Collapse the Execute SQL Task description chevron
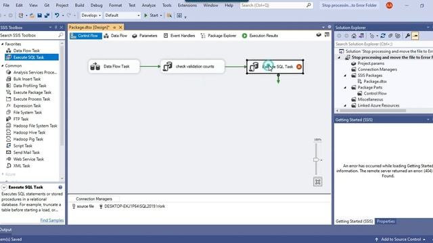433x243 pixels. (x=4, y=188)
